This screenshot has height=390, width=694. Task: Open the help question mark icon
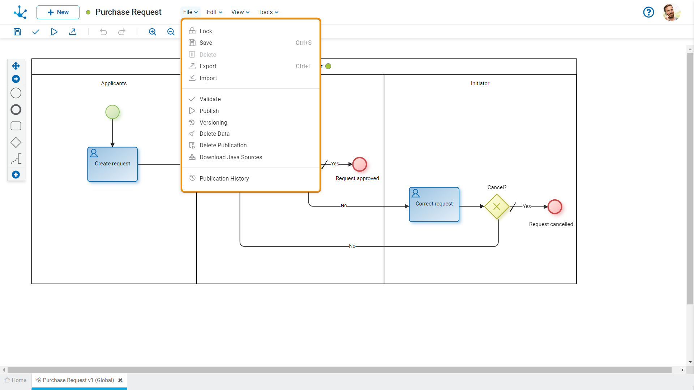pyautogui.click(x=648, y=12)
